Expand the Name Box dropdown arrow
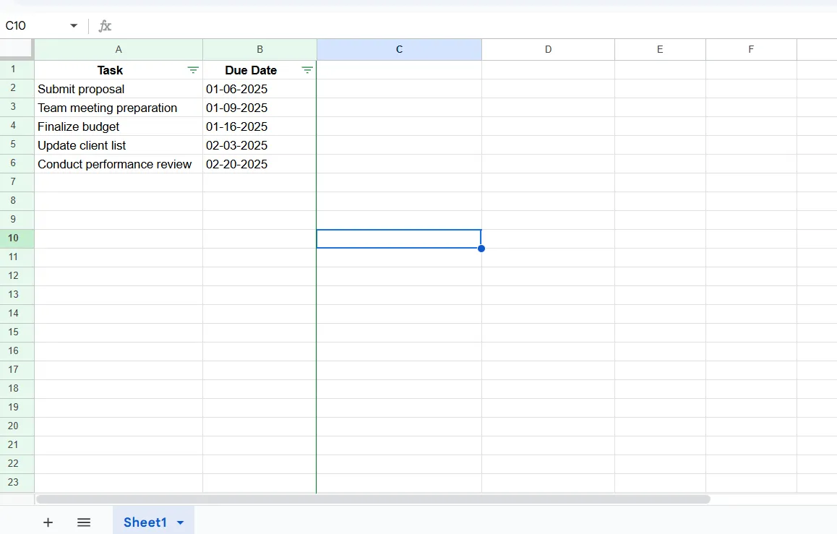The height and width of the screenshot is (534, 837). tap(74, 25)
